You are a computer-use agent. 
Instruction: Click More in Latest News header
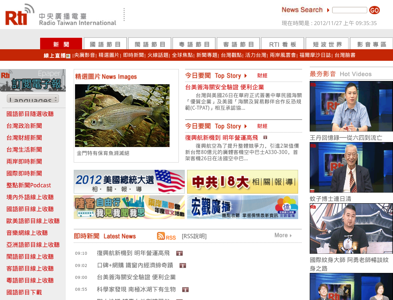coord(283,235)
